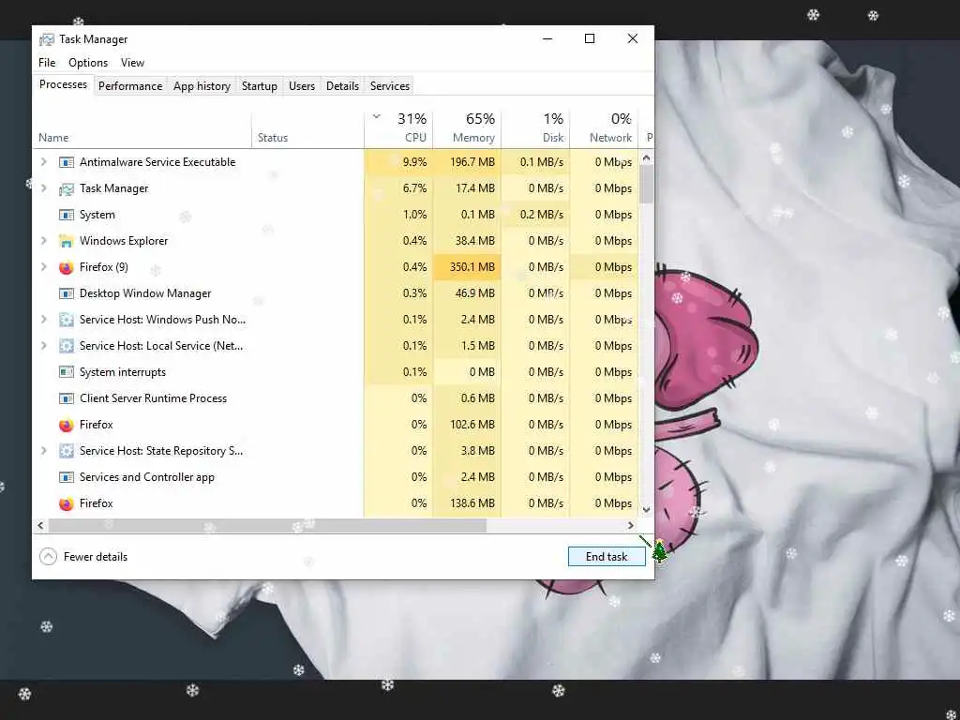
Task: Open the Options menu
Action: tap(88, 63)
